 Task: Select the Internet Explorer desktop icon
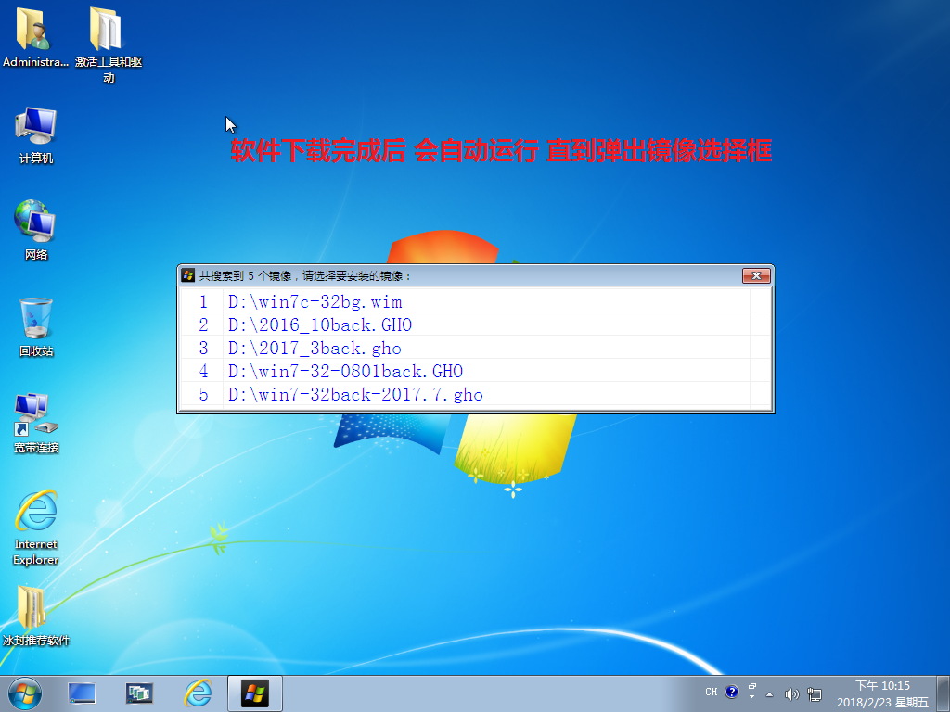click(36, 528)
